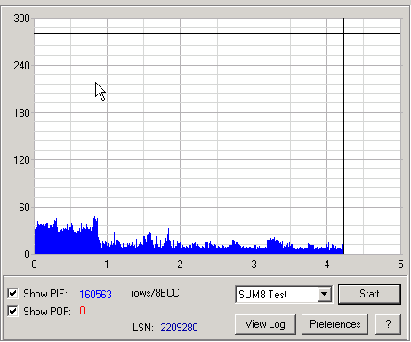Click the rows/8ECC unit label

point(155,293)
